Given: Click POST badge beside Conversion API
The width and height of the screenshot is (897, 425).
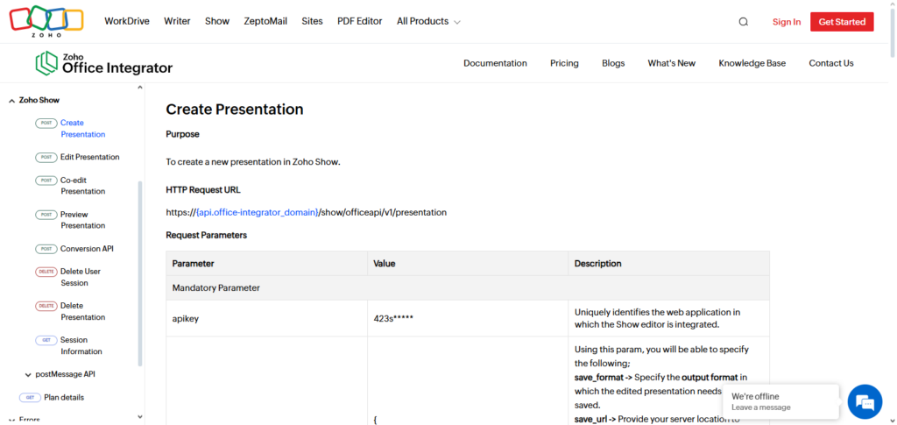Looking at the screenshot, I should point(46,249).
